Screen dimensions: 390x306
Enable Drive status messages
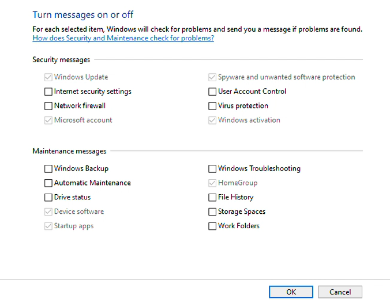click(x=48, y=198)
